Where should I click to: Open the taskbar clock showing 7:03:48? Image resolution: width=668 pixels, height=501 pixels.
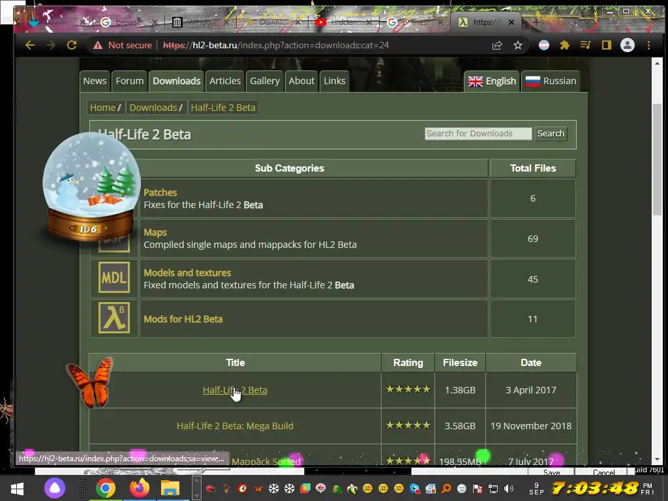click(596, 488)
